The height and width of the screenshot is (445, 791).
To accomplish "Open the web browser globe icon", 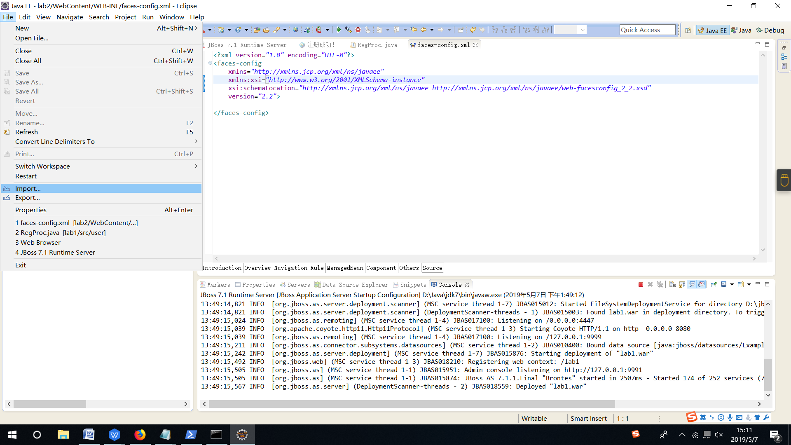I will tap(295, 30).
